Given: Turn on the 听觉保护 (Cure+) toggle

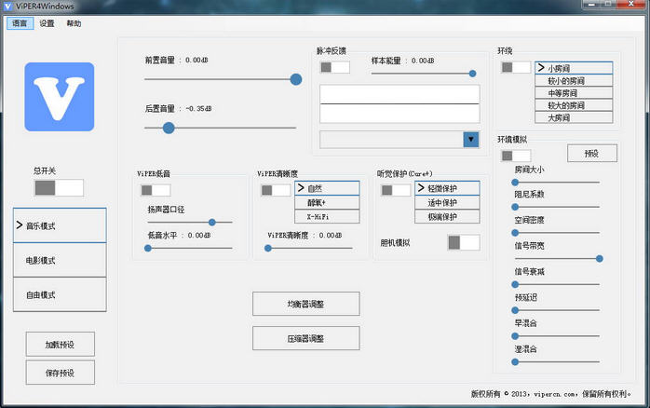Looking at the screenshot, I should tap(395, 190).
